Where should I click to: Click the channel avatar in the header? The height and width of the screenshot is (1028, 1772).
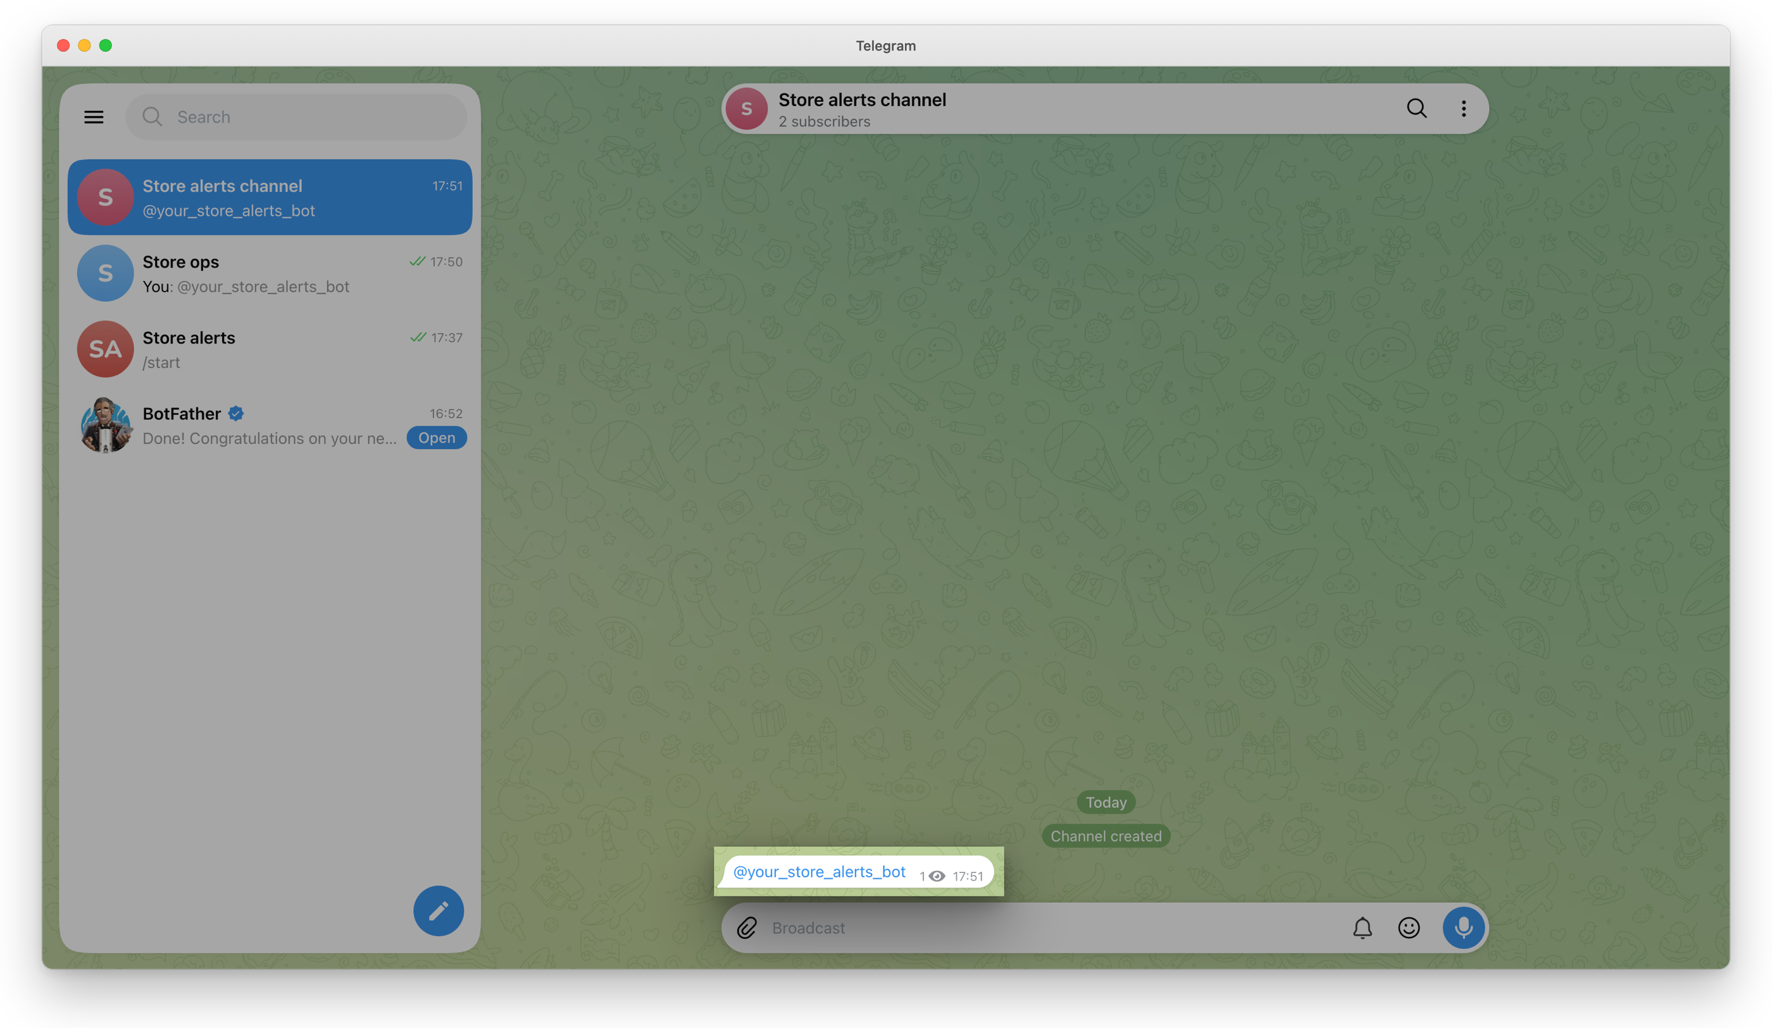[746, 108]
